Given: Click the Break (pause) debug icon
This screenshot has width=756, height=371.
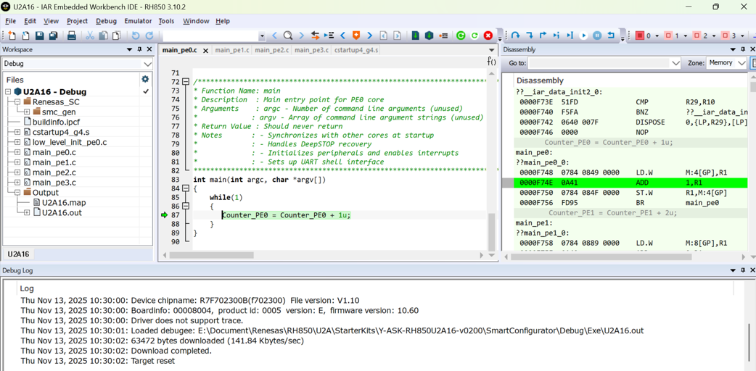Looking at the screenshot, I should pos(597,36).
